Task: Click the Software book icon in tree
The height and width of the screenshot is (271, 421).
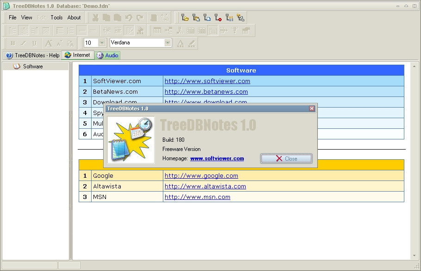Action: click(x=17, y=66)
